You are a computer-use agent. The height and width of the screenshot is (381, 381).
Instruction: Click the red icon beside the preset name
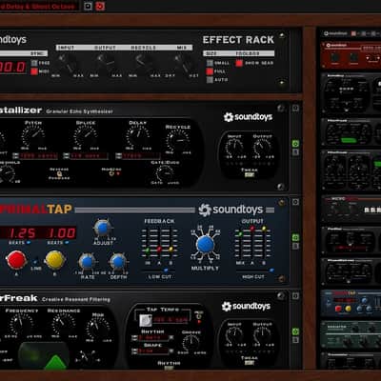coord(100,6)
